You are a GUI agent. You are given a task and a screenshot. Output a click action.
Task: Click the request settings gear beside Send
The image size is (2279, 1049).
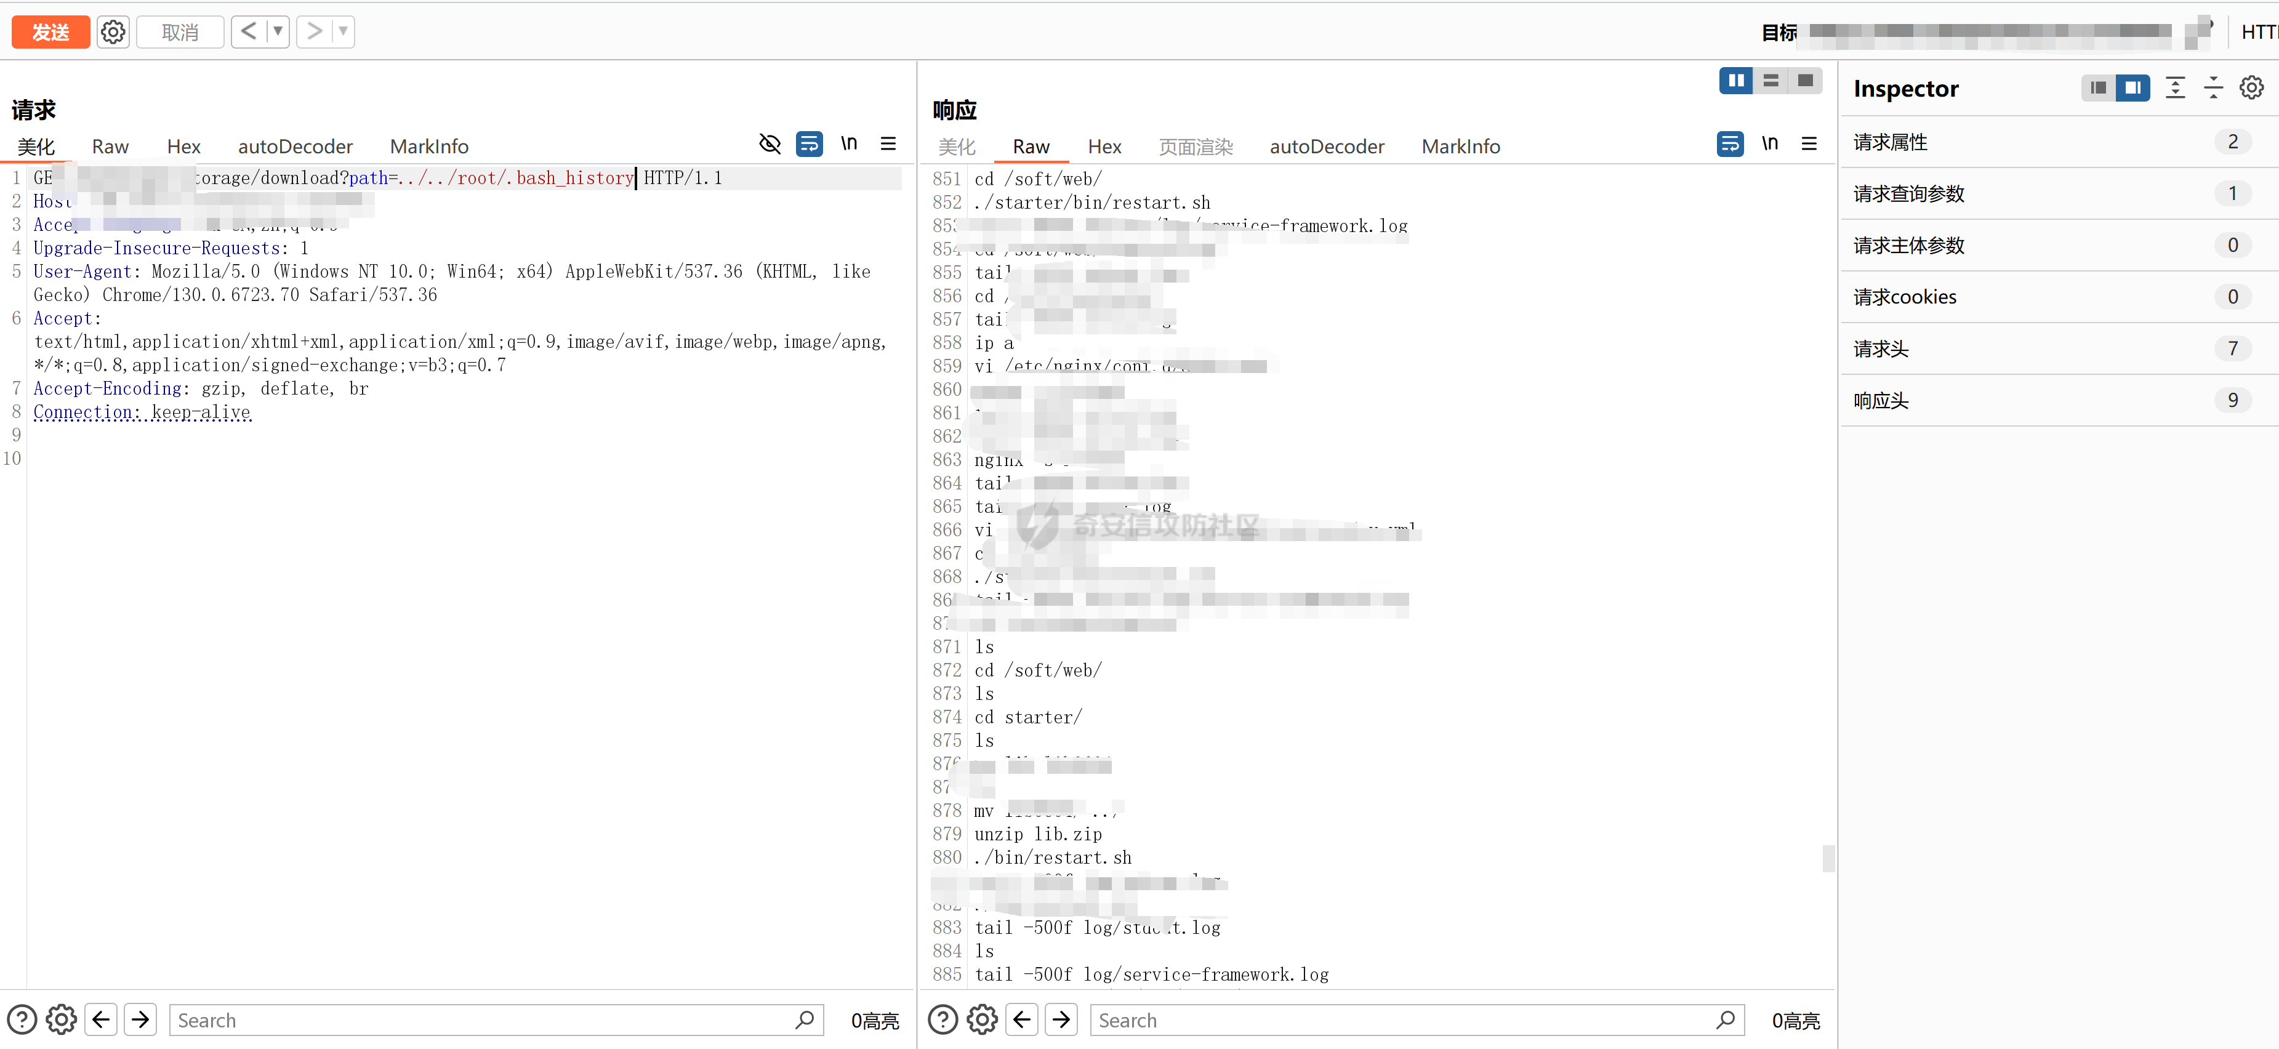click(113, 32)
